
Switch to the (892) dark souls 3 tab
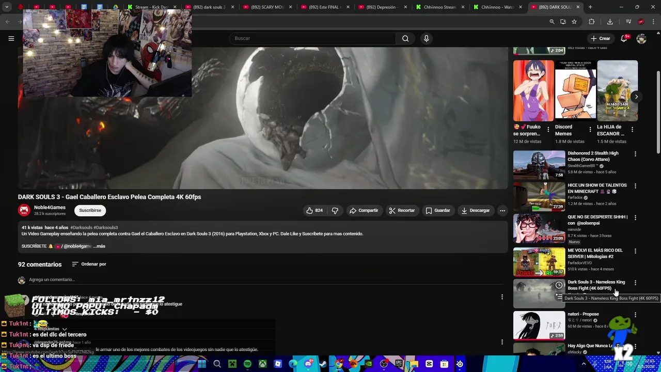pyautogui.click(x=209, y=7)
